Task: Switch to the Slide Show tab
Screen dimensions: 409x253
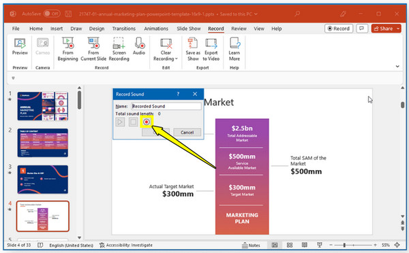Action: (189, 29)
